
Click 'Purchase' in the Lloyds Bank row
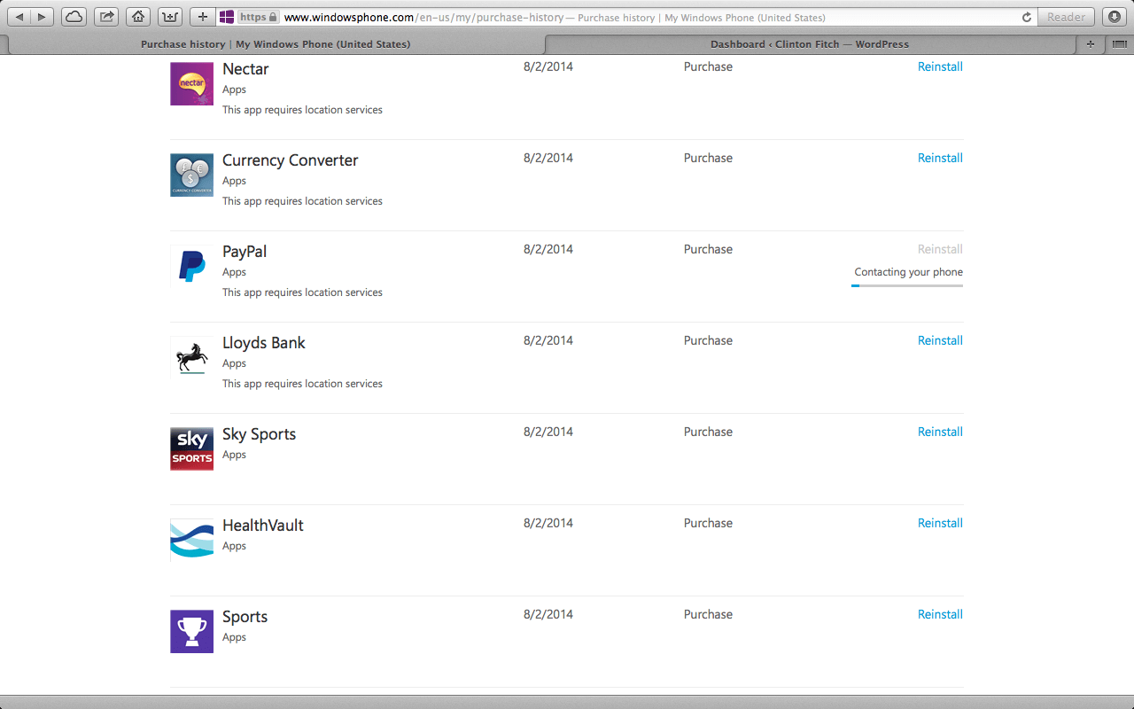(x=708, y=340)
